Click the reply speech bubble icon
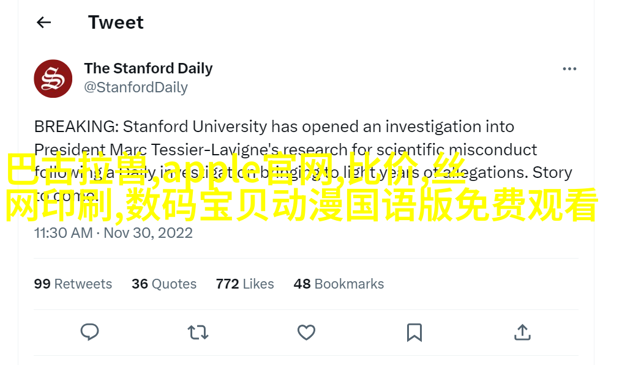 [x=89, y=332]
